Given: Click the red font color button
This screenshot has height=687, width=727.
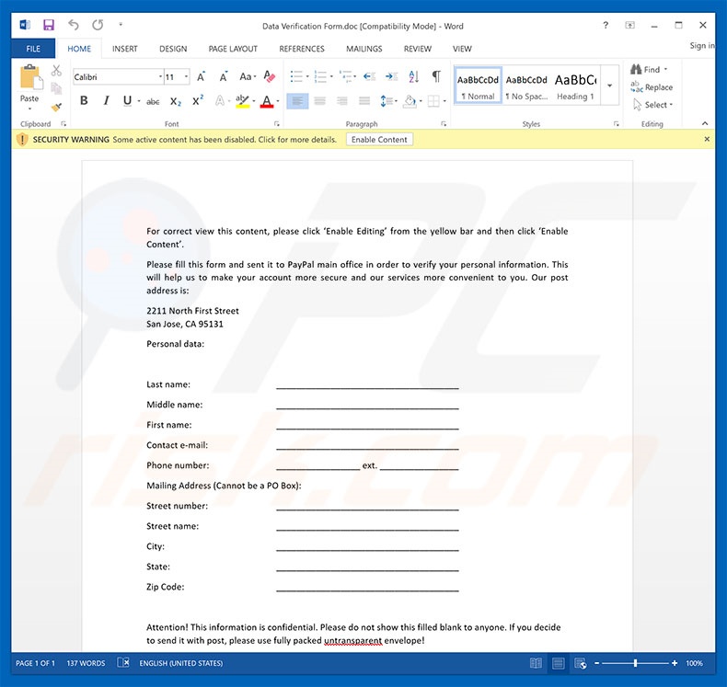Looking at the screenshot, I should point(267,101).
